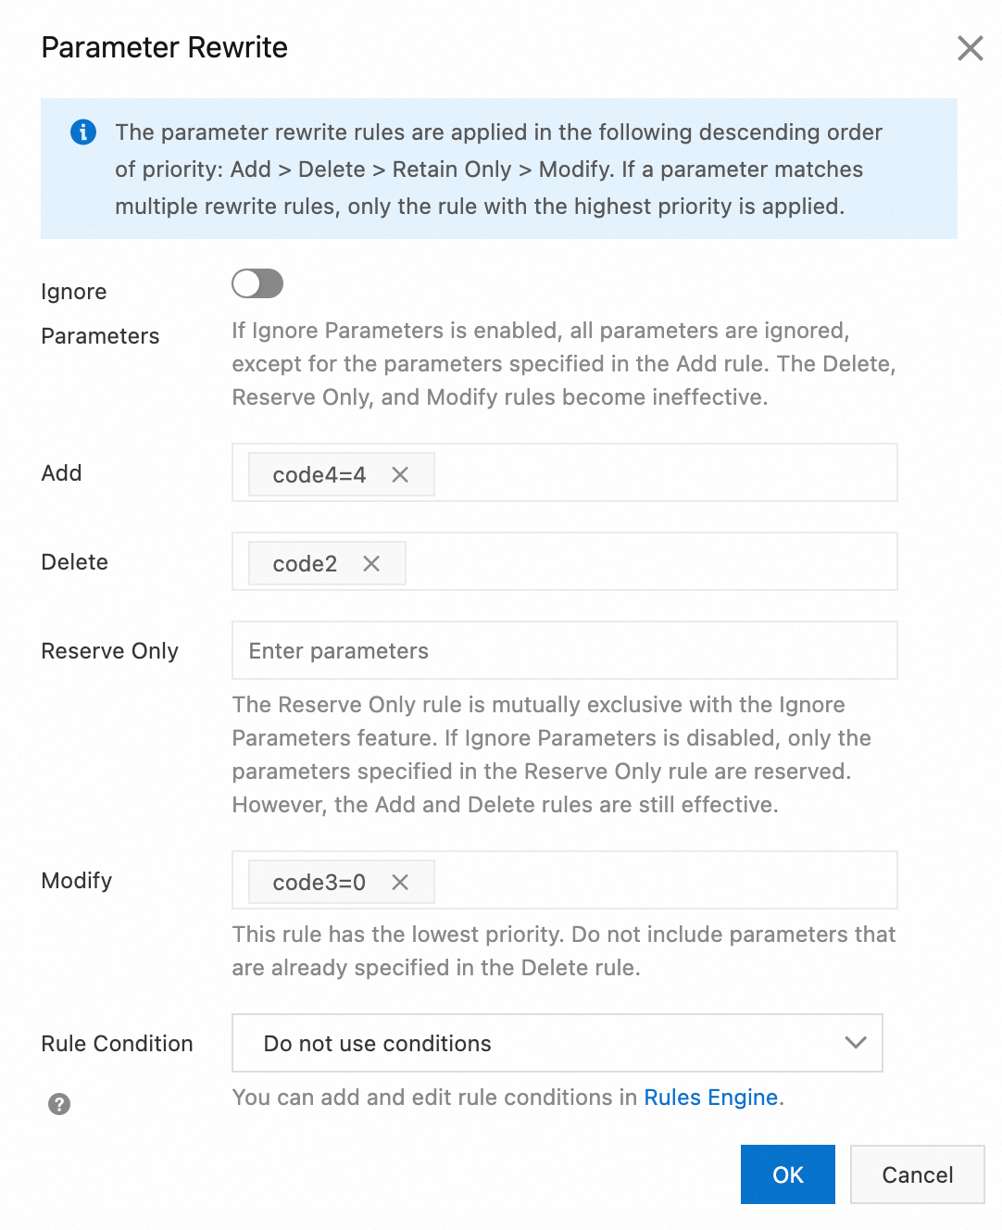The width and height of the screenshot is (1002, 1230).
Task: Select the code3=0 tag text
Action: coord(319,883)
